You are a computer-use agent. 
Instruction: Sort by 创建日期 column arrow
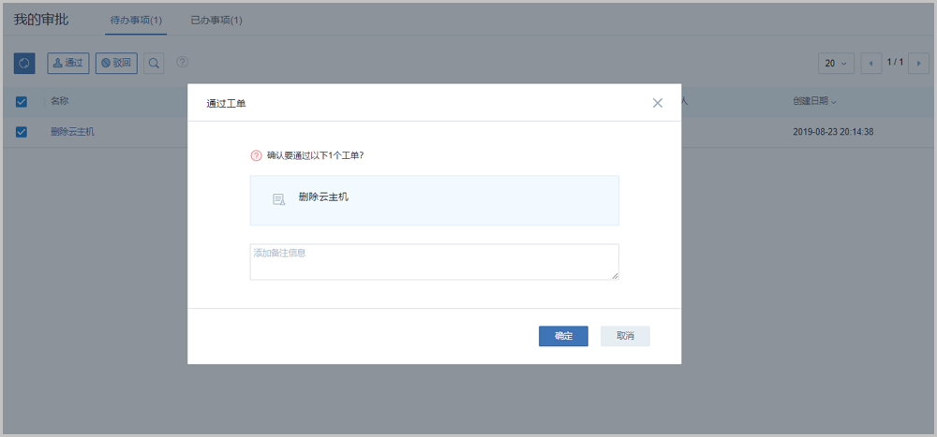pos(834,101)
